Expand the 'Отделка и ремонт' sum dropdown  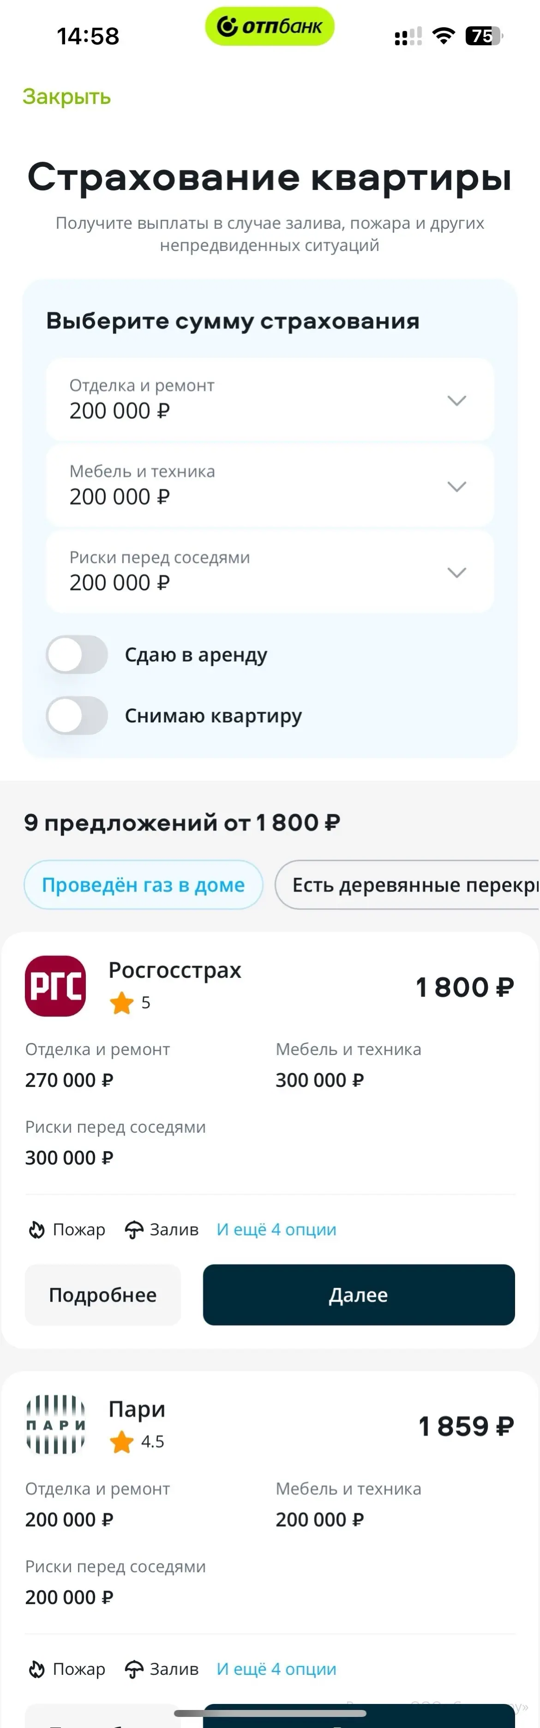tap(270, 399)
